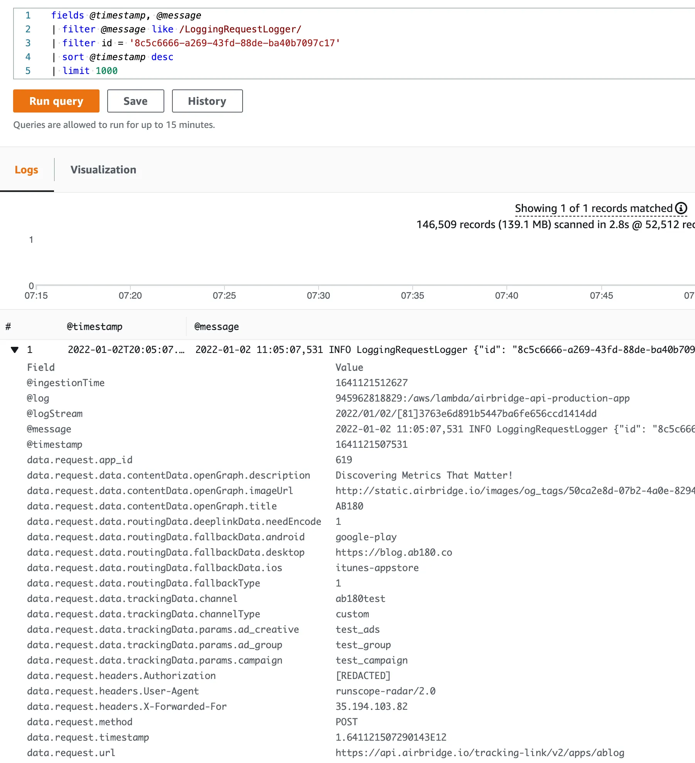This screenshot has height=763, width=695.
Task: Click the value 'Discovering Metrics That Matter!'
Action: click(x=424, y=475)
